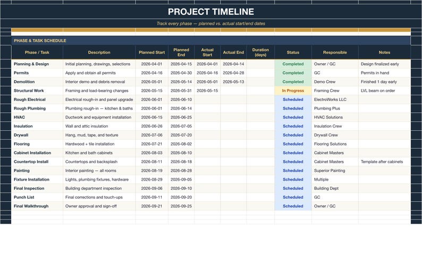Click the Structural Work task cell
Viewport: 422px width, 271px height.
coord(37,90)
